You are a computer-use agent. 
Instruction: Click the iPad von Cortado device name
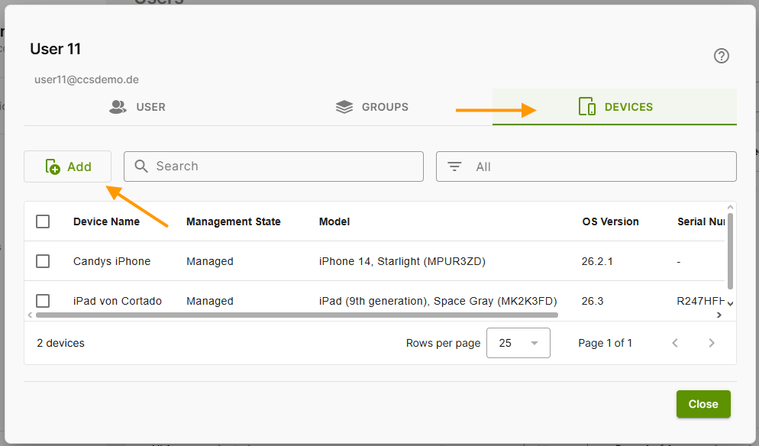[x=117, y=301]
